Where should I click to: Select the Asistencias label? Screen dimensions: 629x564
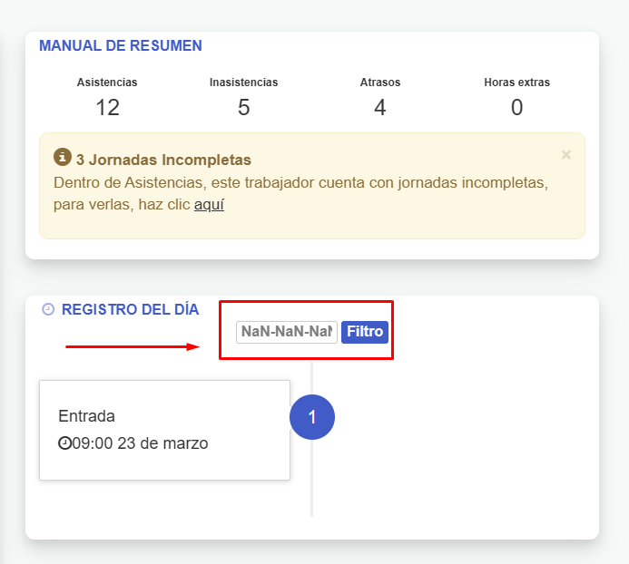coord(107,83)
